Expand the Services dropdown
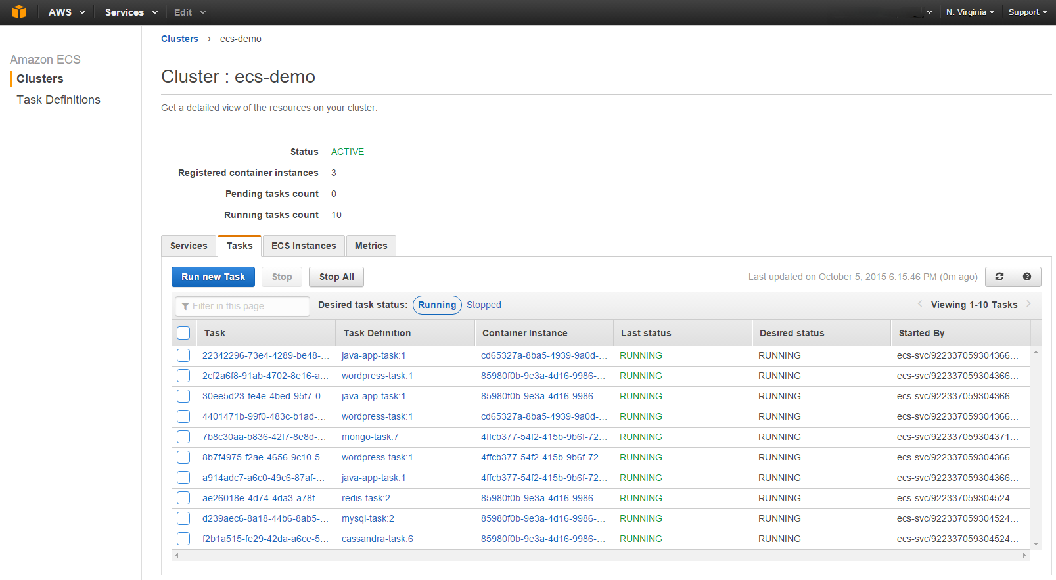 [x=131, y=12]
